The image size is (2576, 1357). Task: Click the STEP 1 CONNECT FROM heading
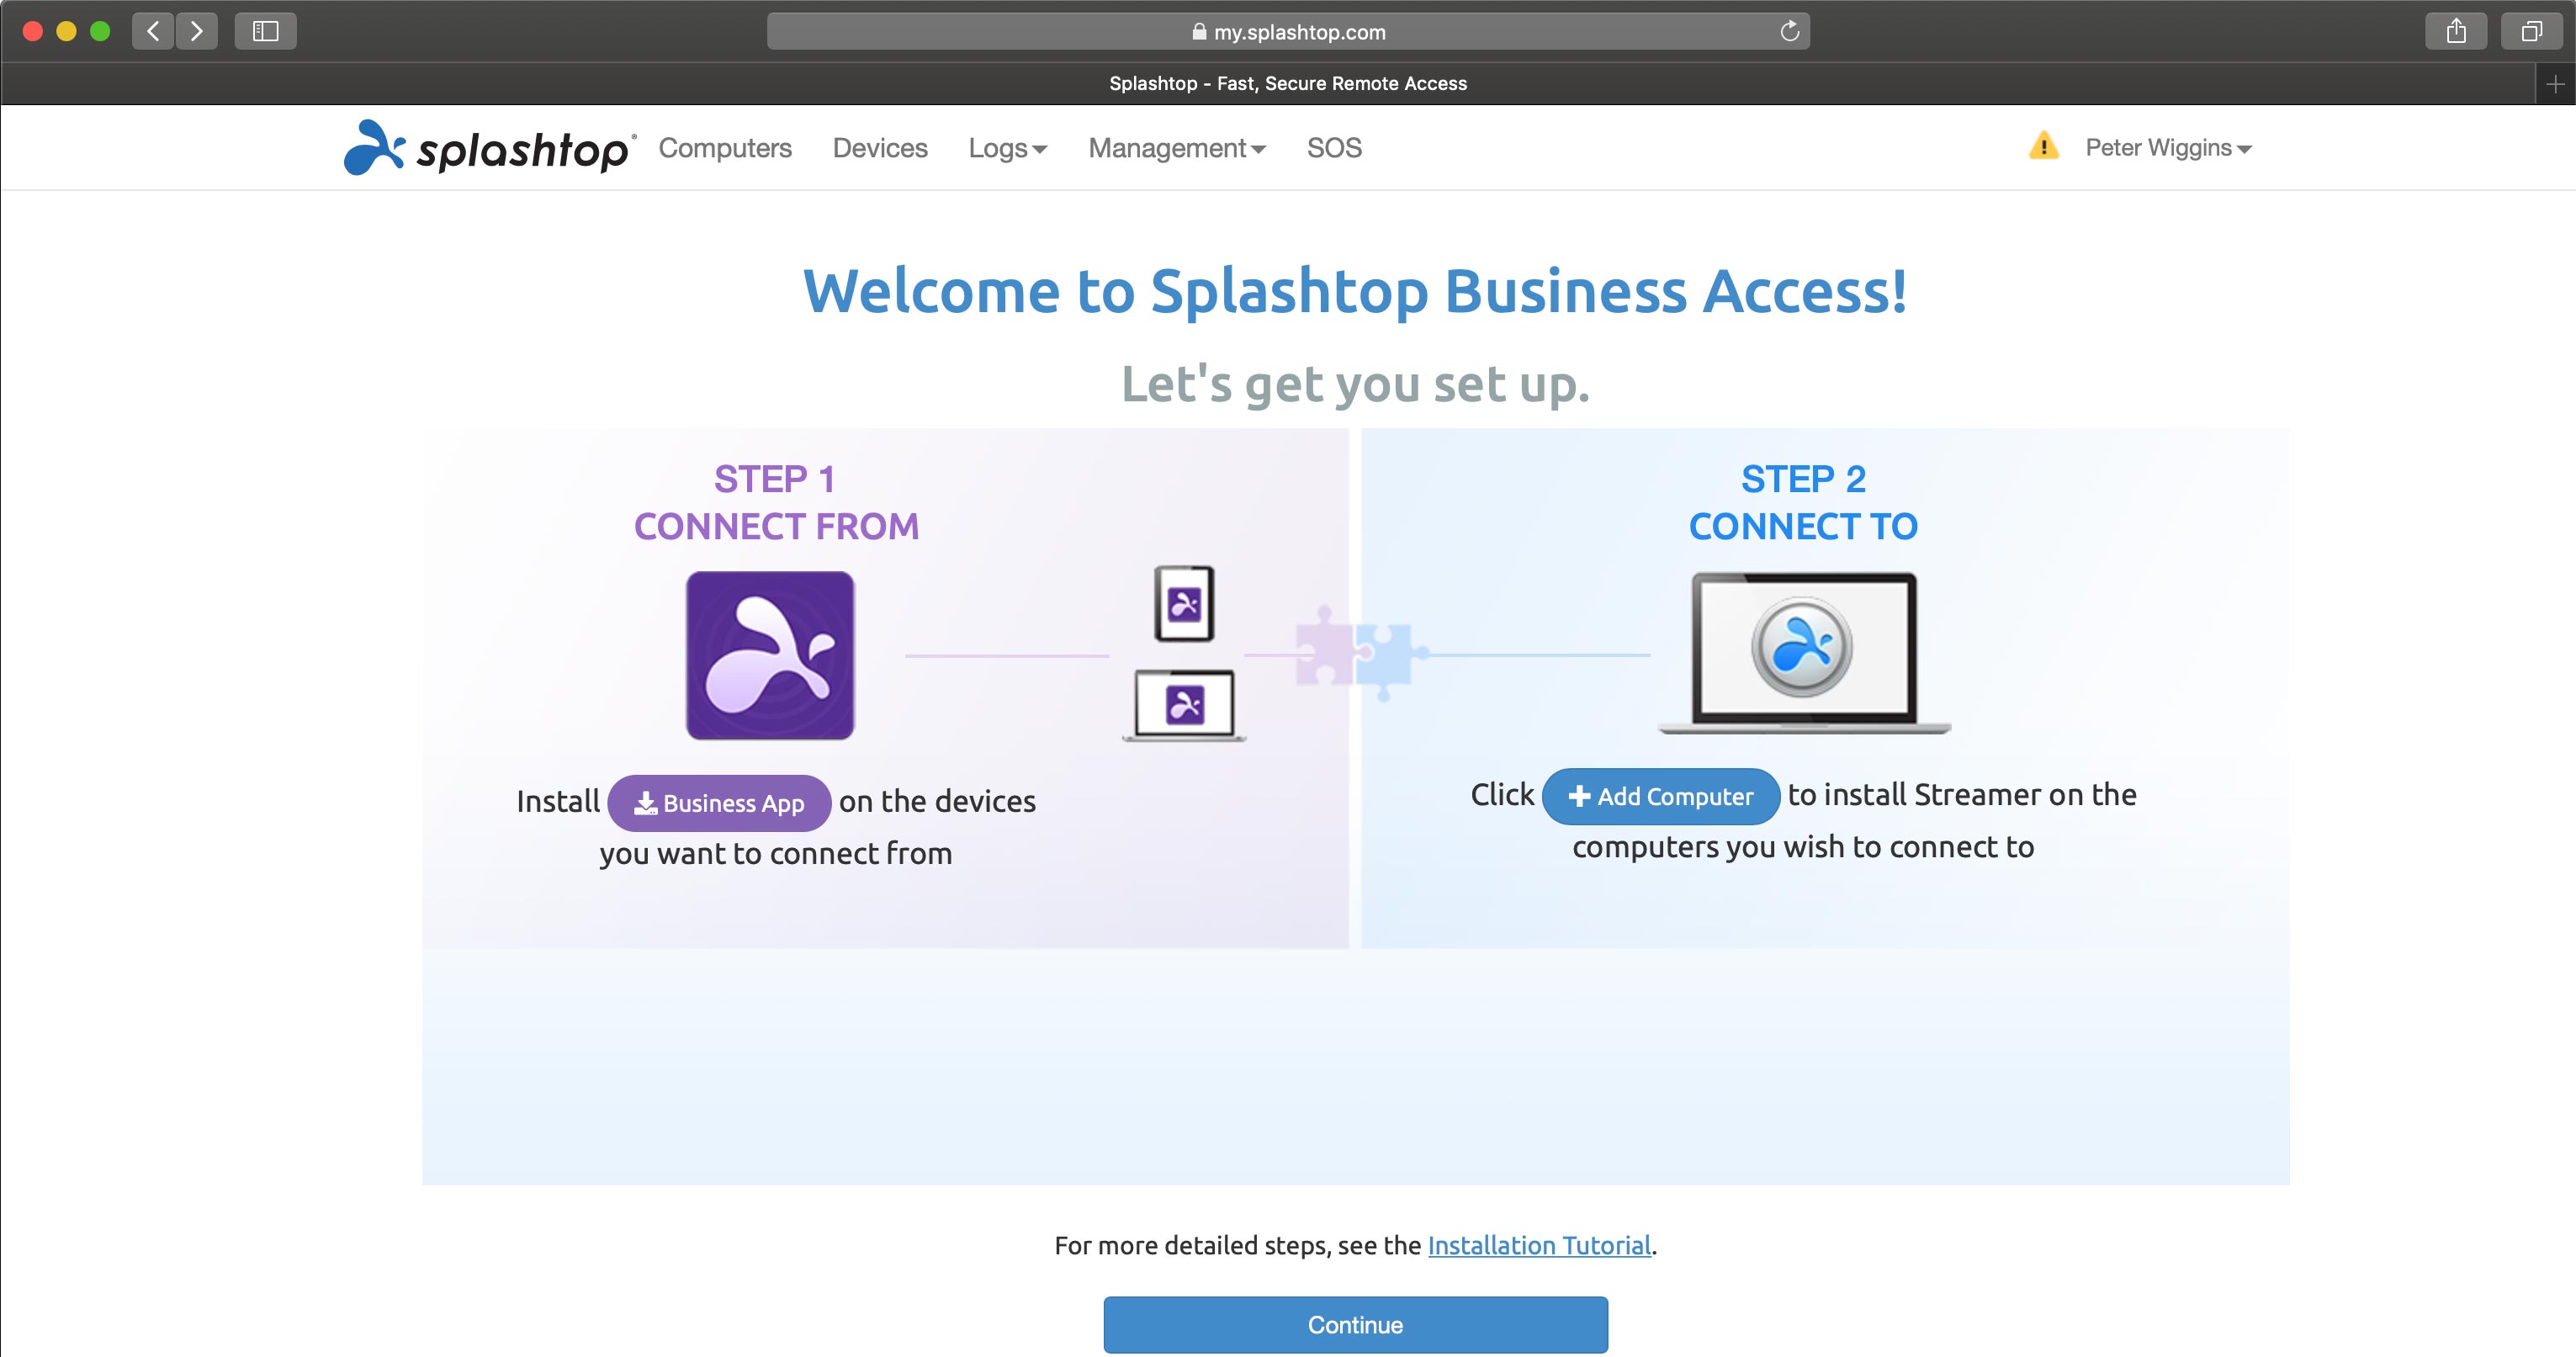coord(776,502)
